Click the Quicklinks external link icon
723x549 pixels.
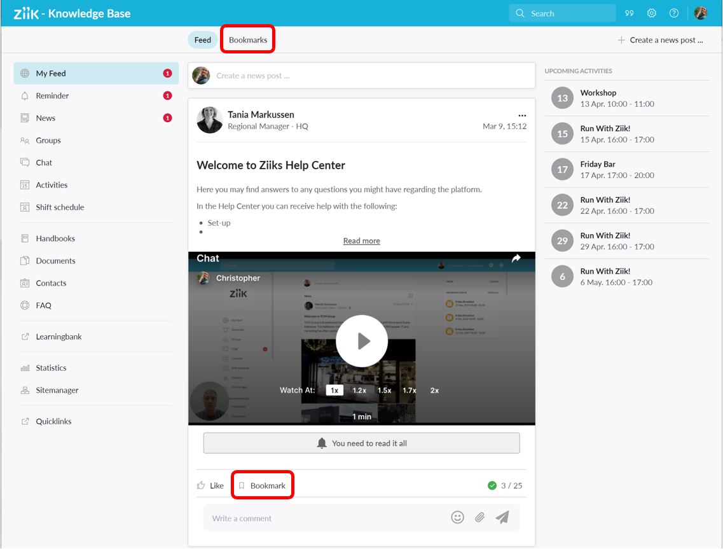pos(25,422)
